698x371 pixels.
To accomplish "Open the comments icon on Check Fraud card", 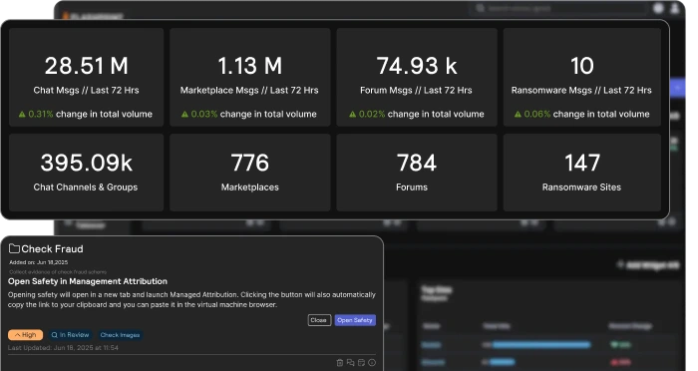I will [x=350, y=363].
